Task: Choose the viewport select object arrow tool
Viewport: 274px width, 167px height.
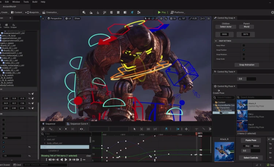Action: (x=145, y=19)
